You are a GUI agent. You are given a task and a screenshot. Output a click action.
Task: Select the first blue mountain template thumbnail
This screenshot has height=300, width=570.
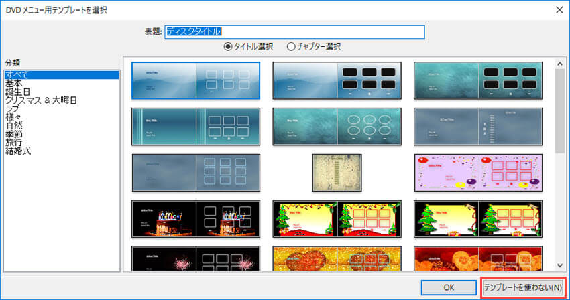pos(196,81)
